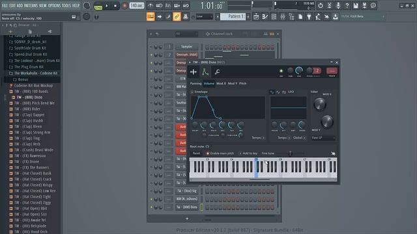This screenshot has height=234, width=417.
Task: Open channel window options arrow menu
Action: [x=190, y=62]
